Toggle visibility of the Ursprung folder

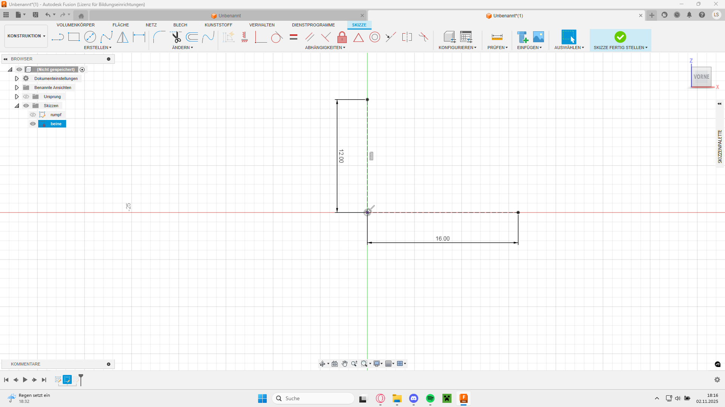[x=26, y=97]
